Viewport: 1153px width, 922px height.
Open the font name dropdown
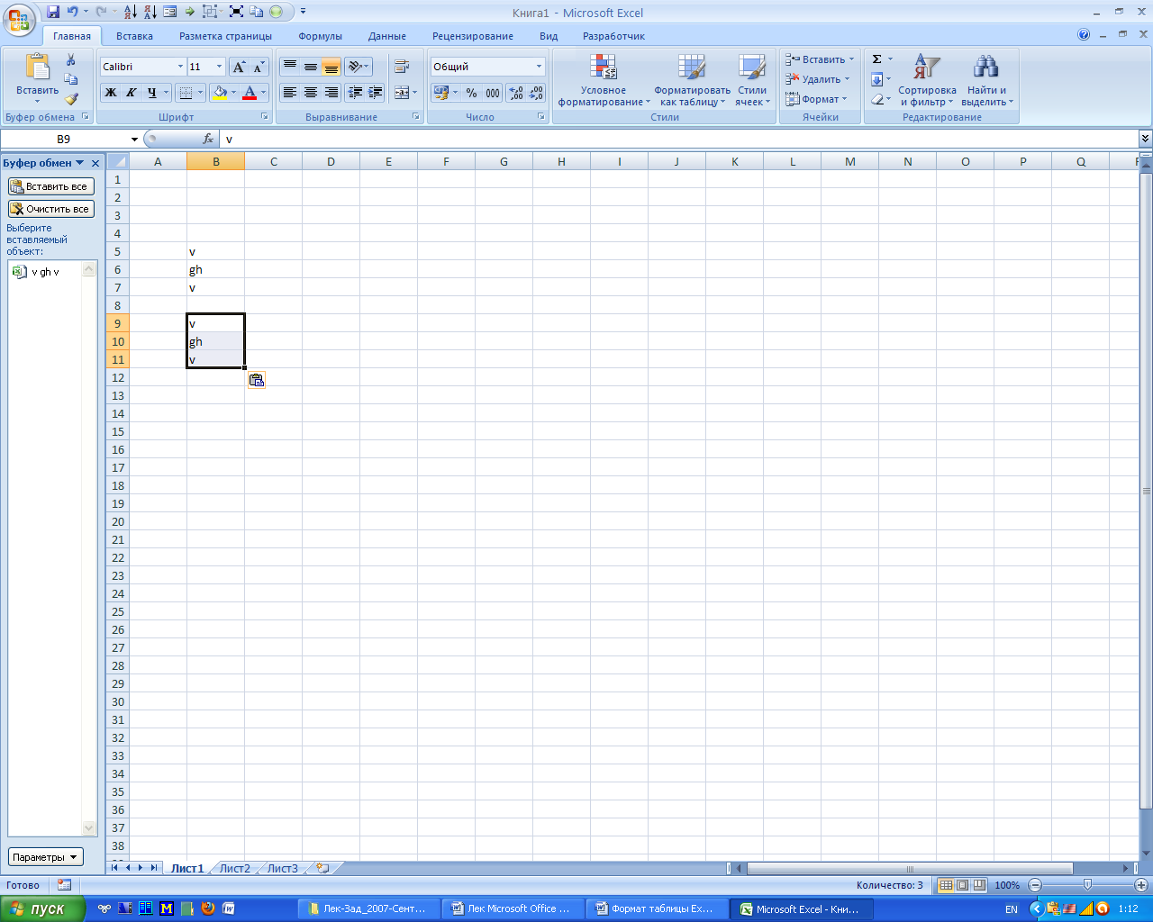pos(180,67)
